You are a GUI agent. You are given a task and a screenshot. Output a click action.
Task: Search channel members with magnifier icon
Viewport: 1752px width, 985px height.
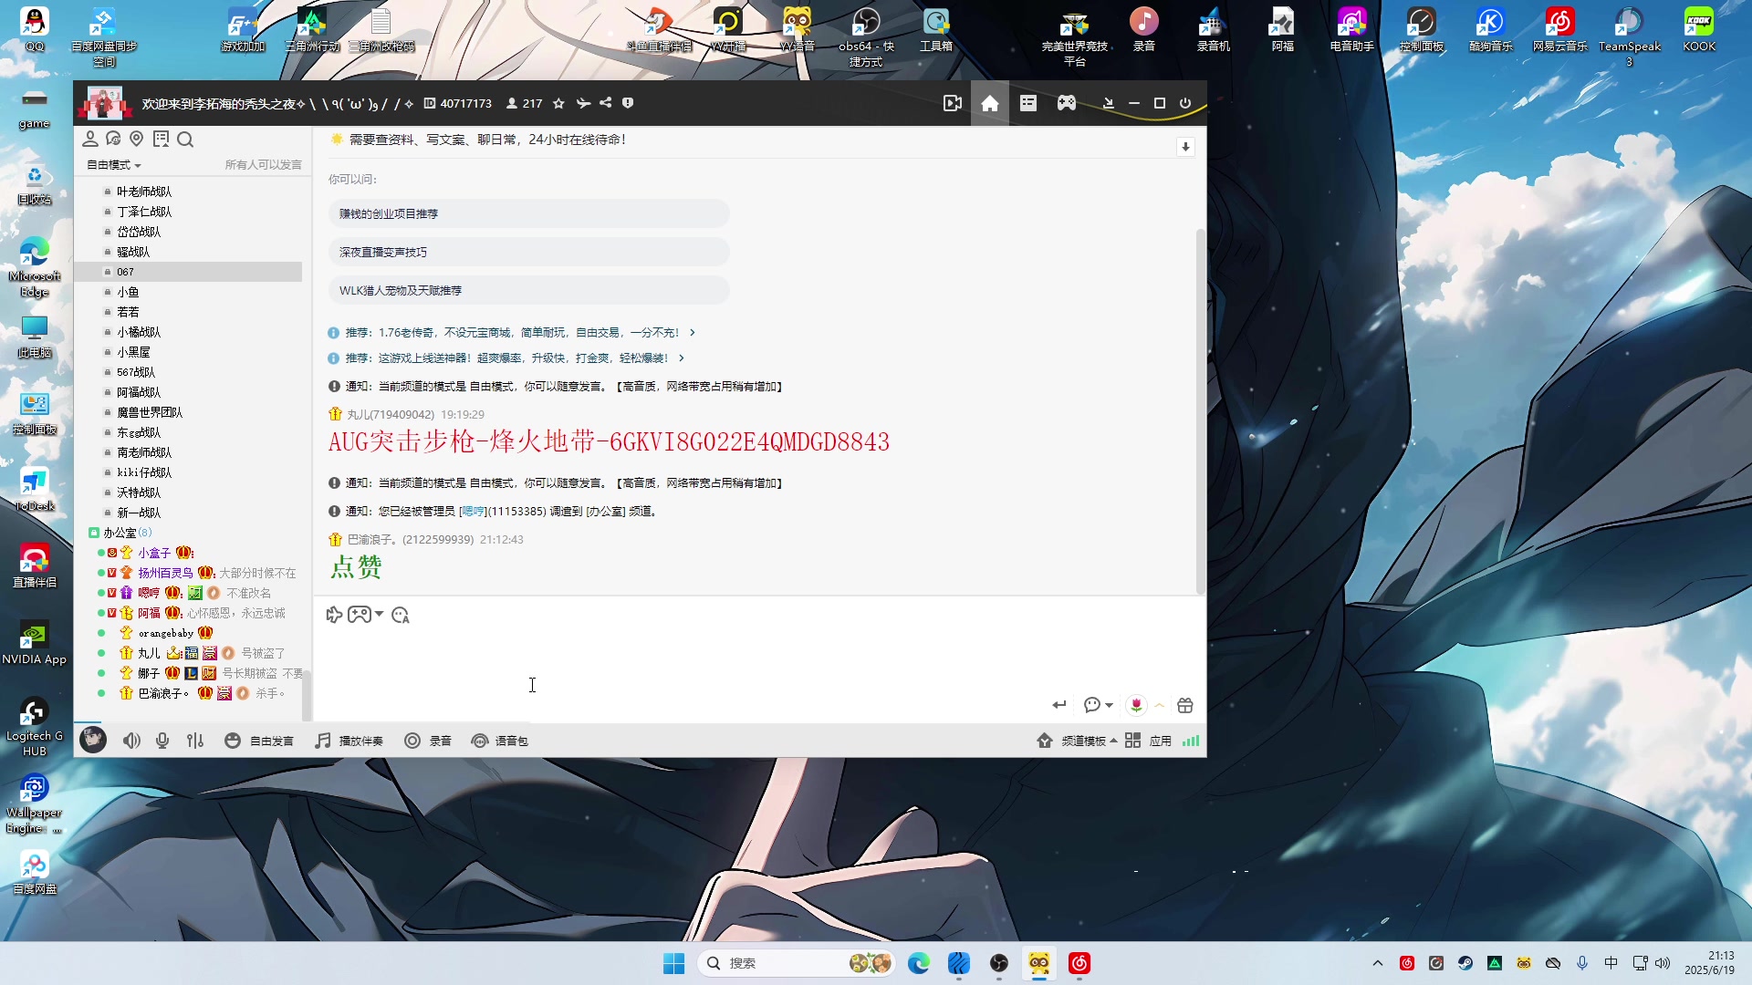pos(185,140)
